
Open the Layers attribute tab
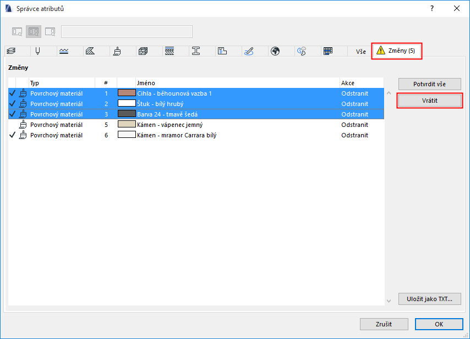pyautogui.click(x=11, y=51)
